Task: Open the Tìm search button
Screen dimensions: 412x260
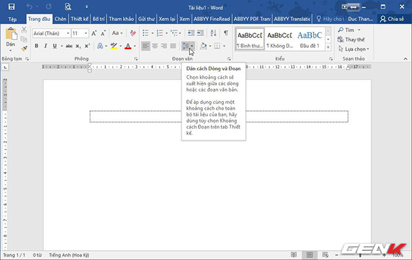Action: 349,30
